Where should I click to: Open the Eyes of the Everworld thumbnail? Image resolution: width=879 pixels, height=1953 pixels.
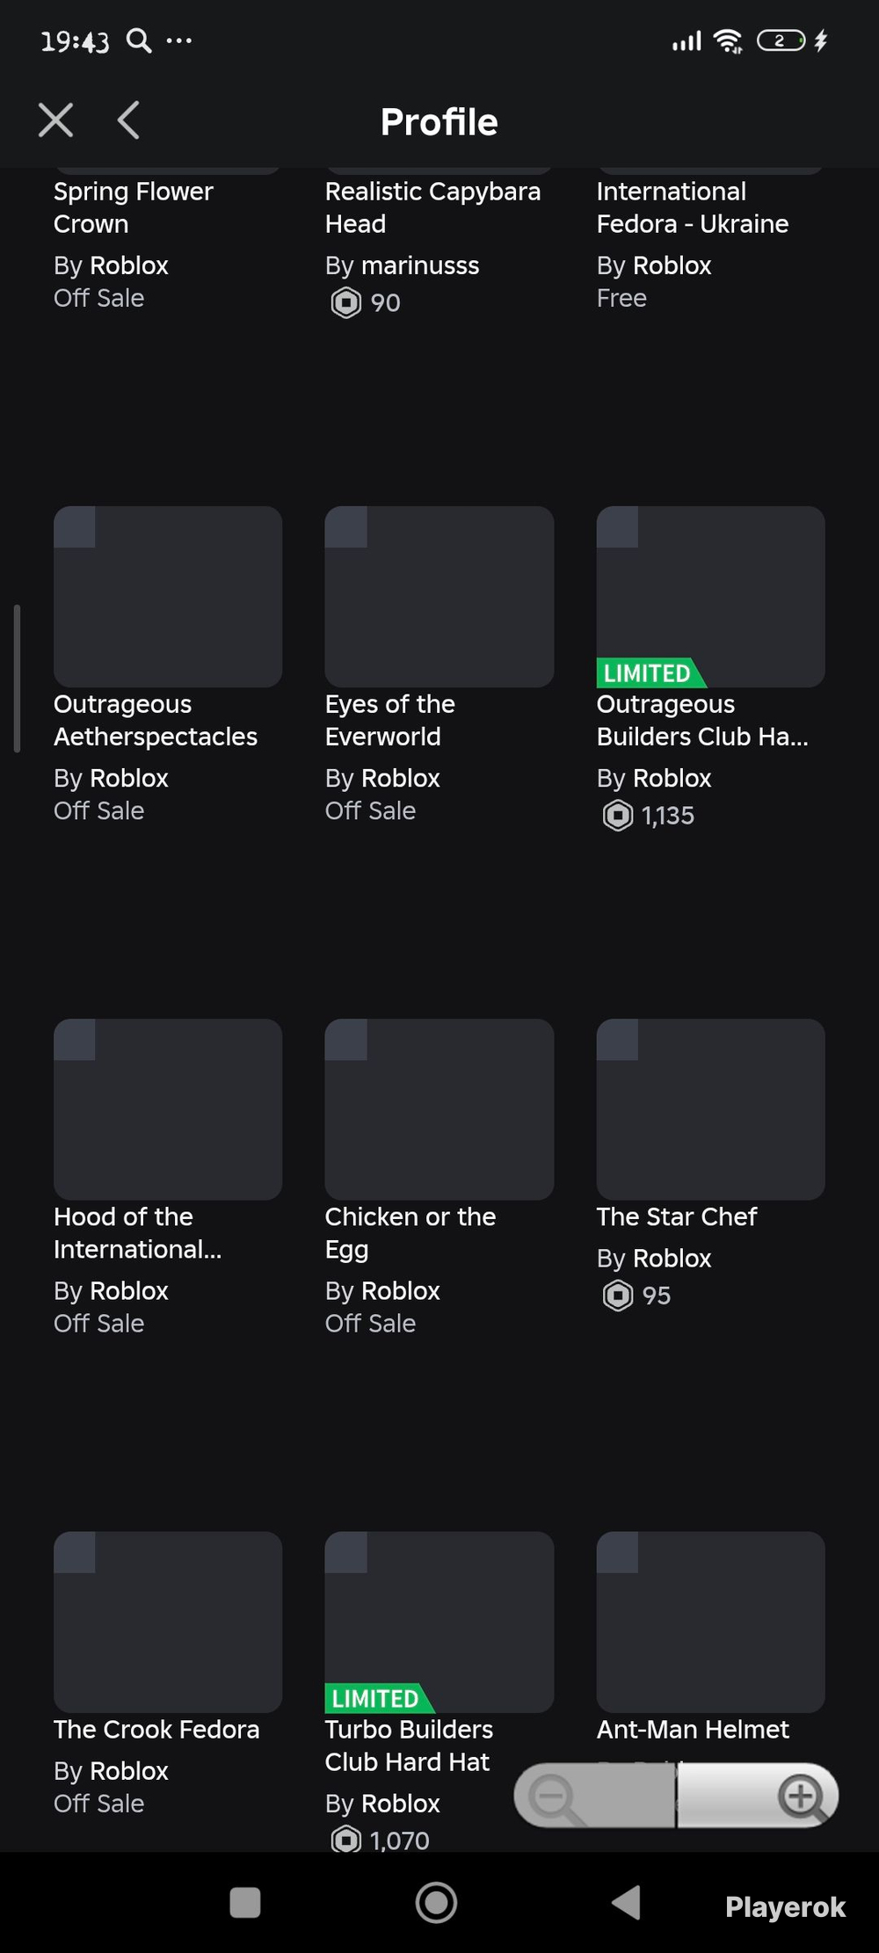pyautogui.click(x=439, y=596)
